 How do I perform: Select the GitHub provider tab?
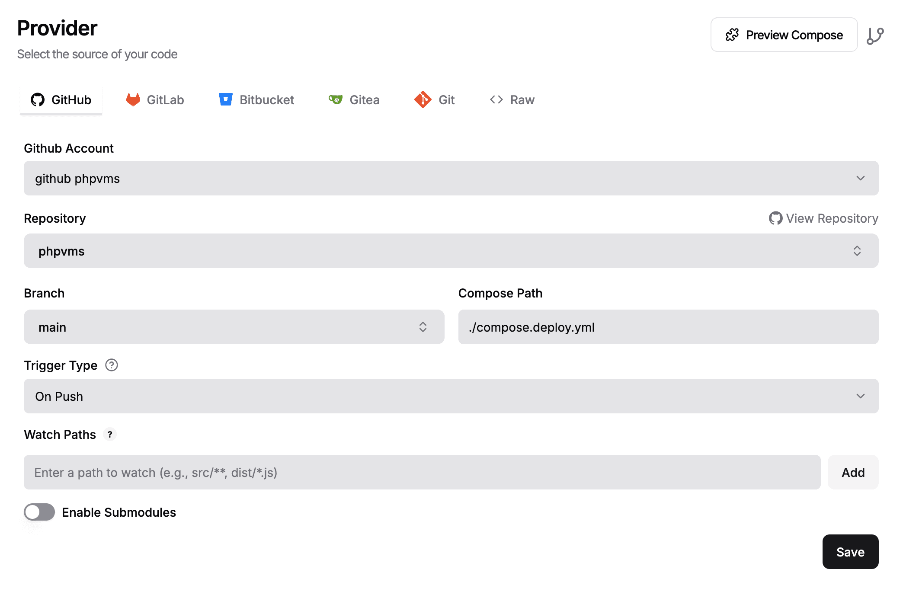[61, 99]
